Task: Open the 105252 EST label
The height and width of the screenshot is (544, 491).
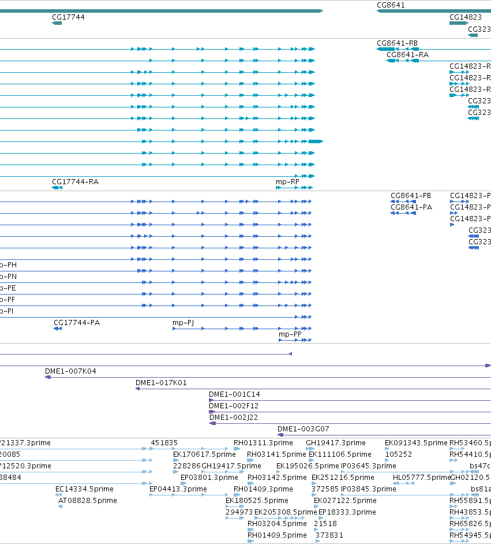Action: coord(399,454)
